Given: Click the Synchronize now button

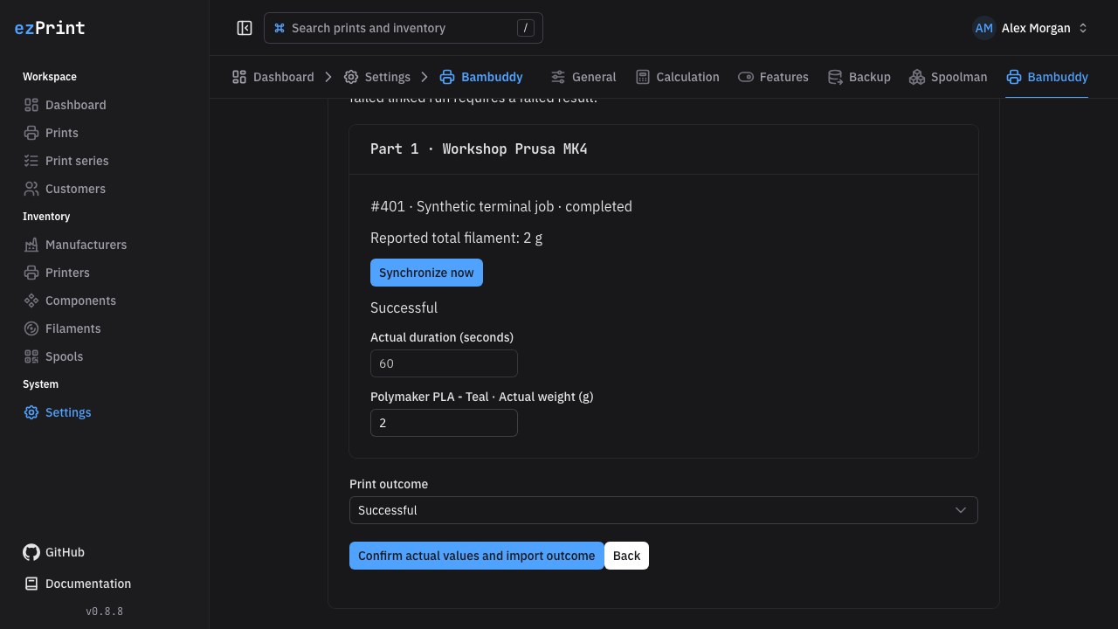Looking at the screenshot, I should 426,273.
